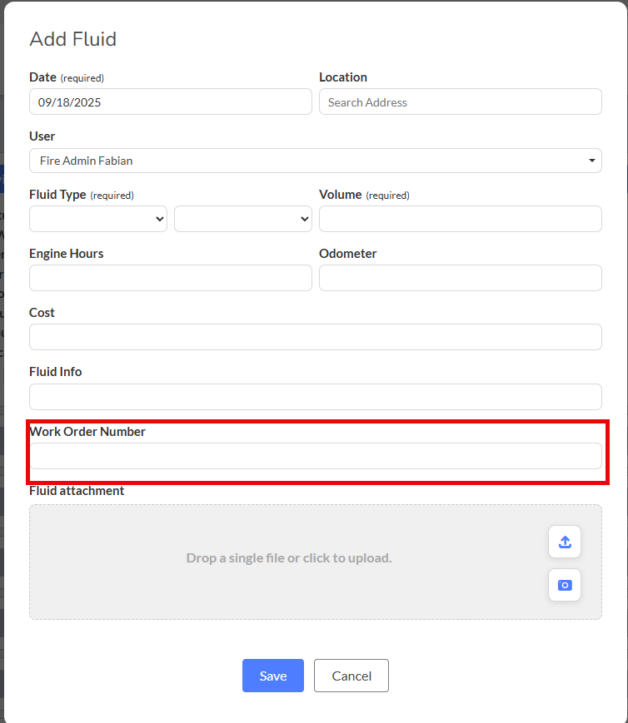Click the Fluid Type label text
Screen dimensions: 628x723
pos(57,195)
